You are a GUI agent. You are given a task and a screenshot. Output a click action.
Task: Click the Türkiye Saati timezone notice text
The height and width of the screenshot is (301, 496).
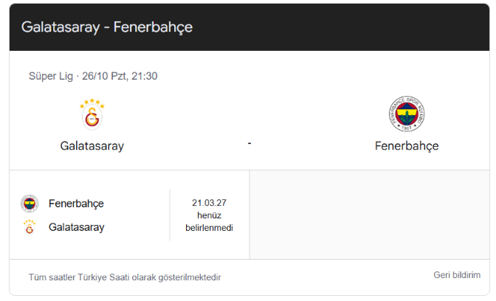tap(125, 277)
